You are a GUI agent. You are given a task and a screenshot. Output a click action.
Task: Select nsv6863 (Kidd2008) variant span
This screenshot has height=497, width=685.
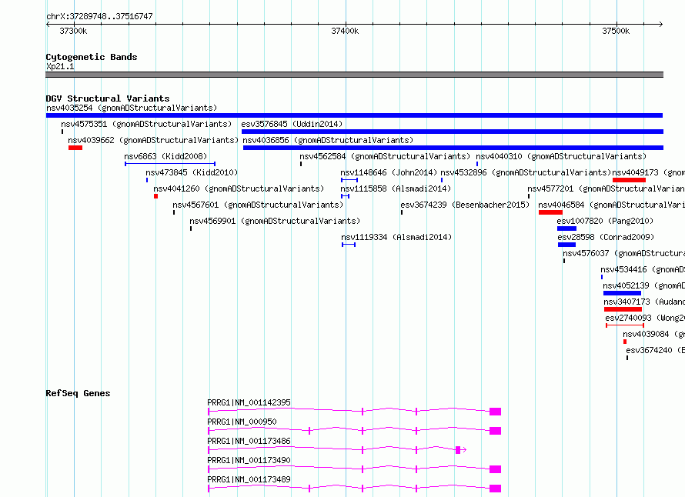[x=170, y=164]
